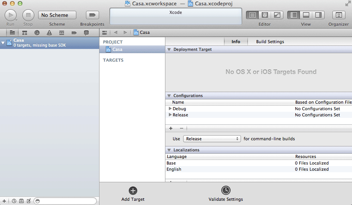
Task: Select the Version editor icon
Action: click(277, 15)
